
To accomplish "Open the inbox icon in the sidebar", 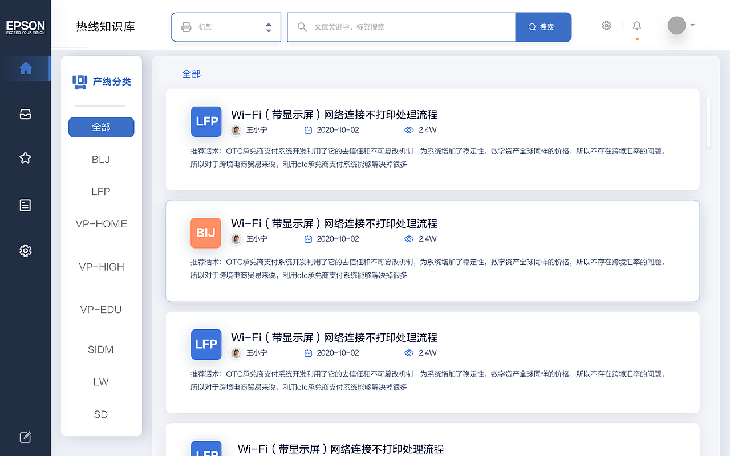I will tap(25, 114).
